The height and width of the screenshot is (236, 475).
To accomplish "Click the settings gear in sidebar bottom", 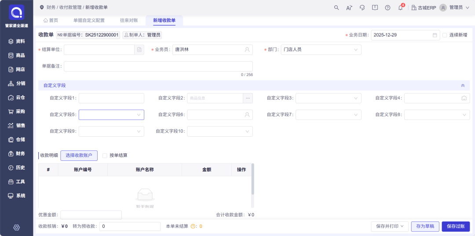I will click(17, 227).
